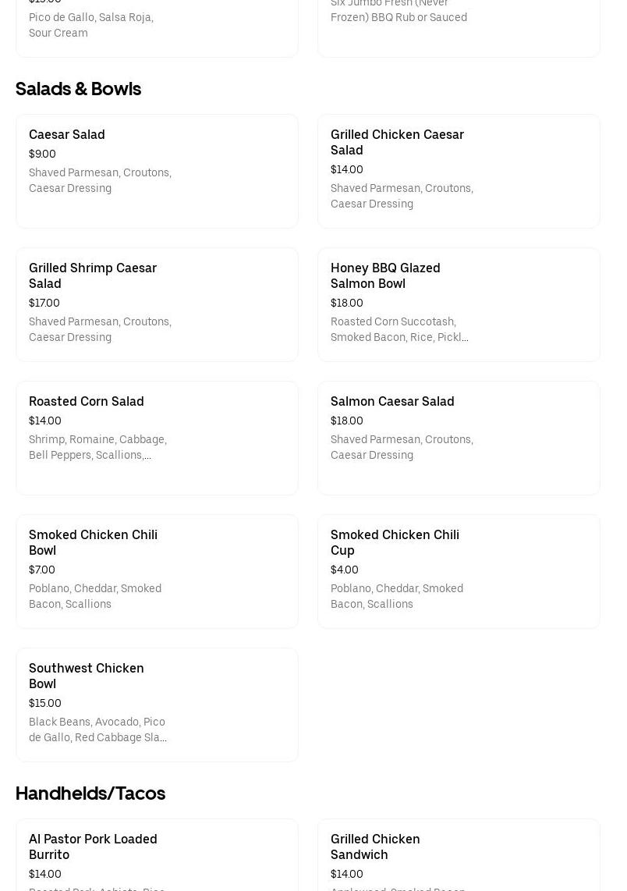627x891 pixels.
Task: Select Smoked Chicken Chili Bowl
Action: (157, 571)
